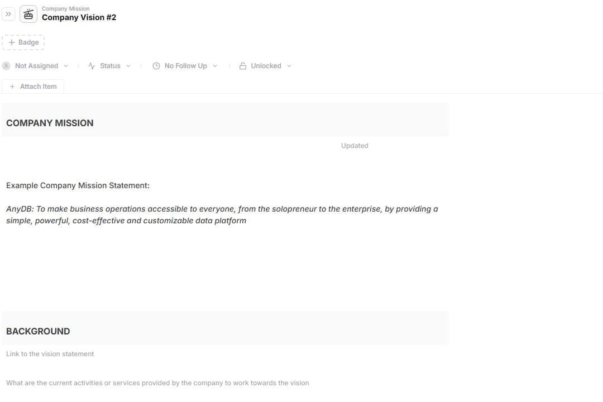
Task: Expand the sidebar with double-chevron icon
Action: [8, 14]
